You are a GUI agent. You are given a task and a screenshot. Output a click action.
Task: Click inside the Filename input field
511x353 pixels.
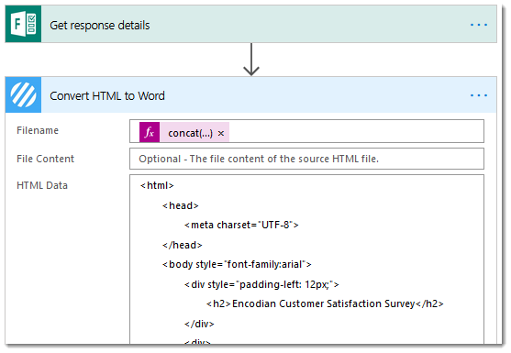click(306, 131)
